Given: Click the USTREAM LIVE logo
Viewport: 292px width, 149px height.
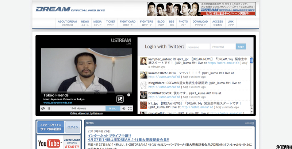Looking at the screenshot, I should click(x=121, y=41).
